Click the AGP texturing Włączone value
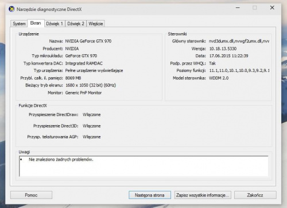Viewport: 287px width, 208px height. (92, 137)
